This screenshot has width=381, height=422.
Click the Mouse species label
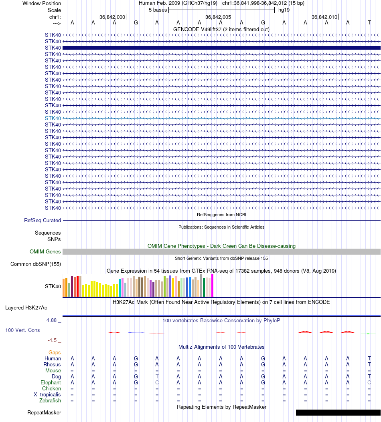click(x=53, y=371)
